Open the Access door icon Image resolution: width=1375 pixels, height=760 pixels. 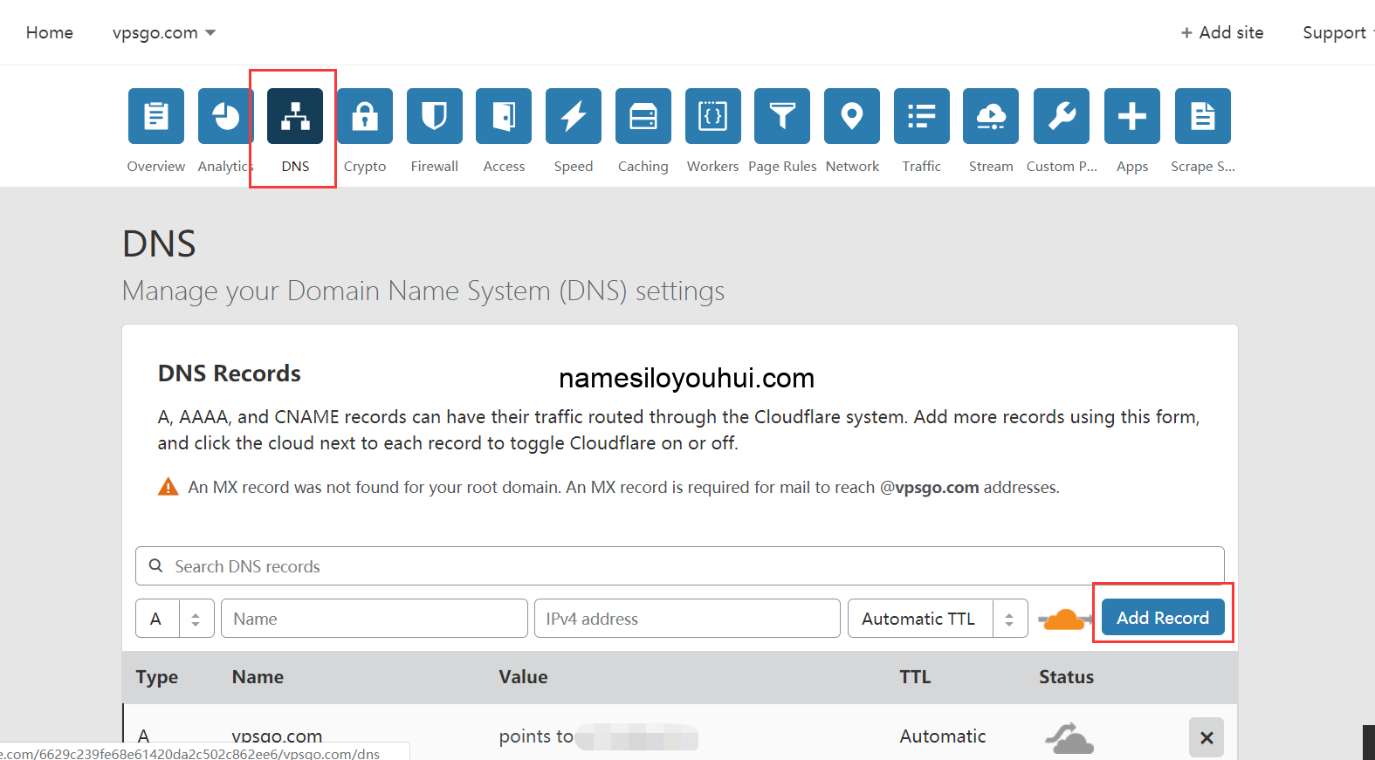pos(504,116)
